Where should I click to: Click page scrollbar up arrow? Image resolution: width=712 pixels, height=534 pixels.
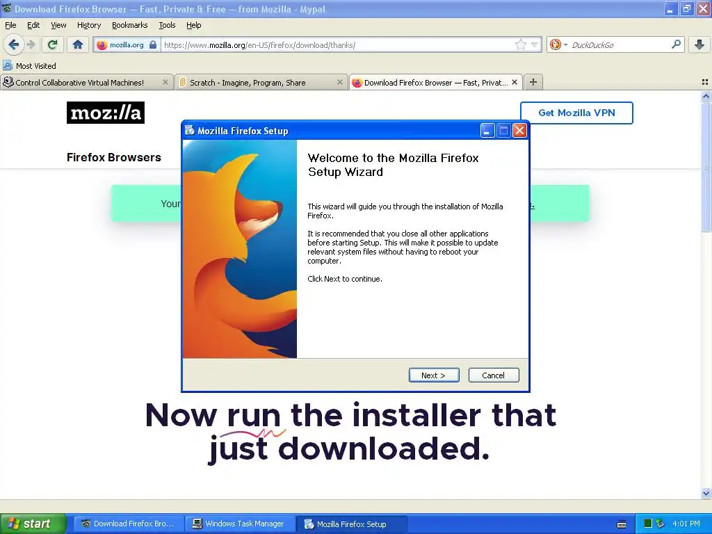[706, 96]
